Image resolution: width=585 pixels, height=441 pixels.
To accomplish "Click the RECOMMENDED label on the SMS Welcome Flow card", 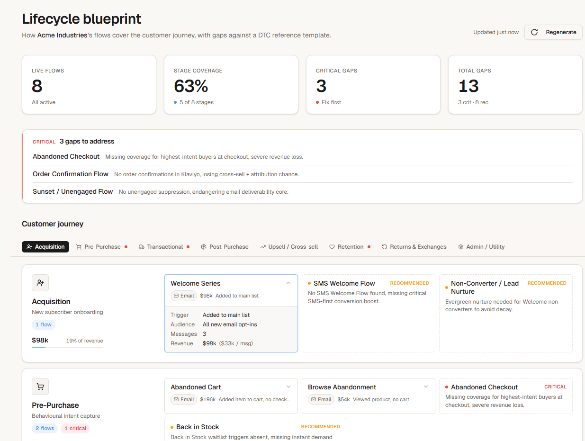I will (x=410, y=283).
